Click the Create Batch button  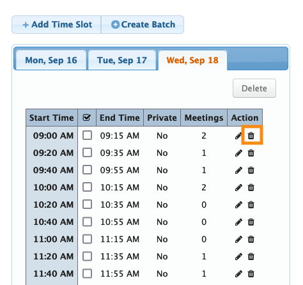click(x=143, y=24)
